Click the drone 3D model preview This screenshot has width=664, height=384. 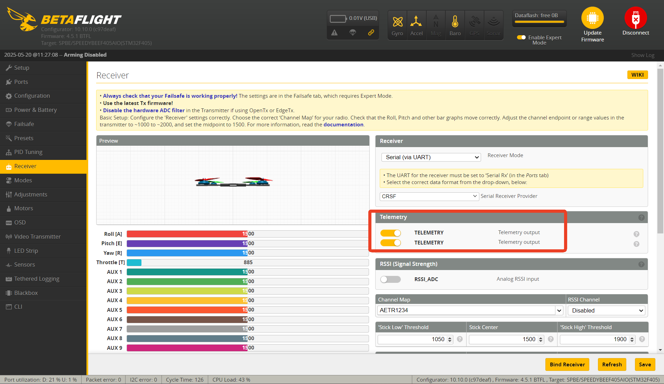click(233, 182)
